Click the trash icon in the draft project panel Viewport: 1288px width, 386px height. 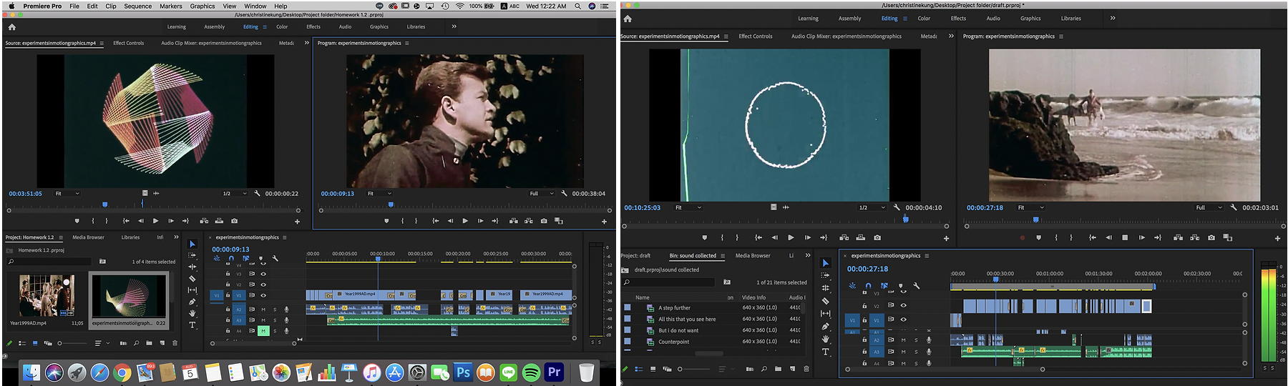(x=806, y=369)
